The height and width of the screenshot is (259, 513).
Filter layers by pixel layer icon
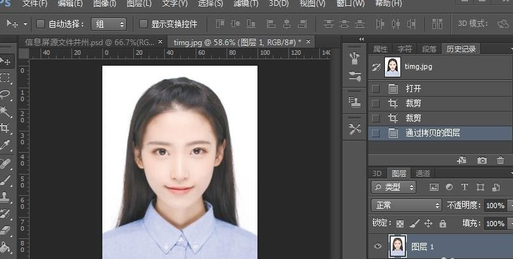click(x=434, y=187)
